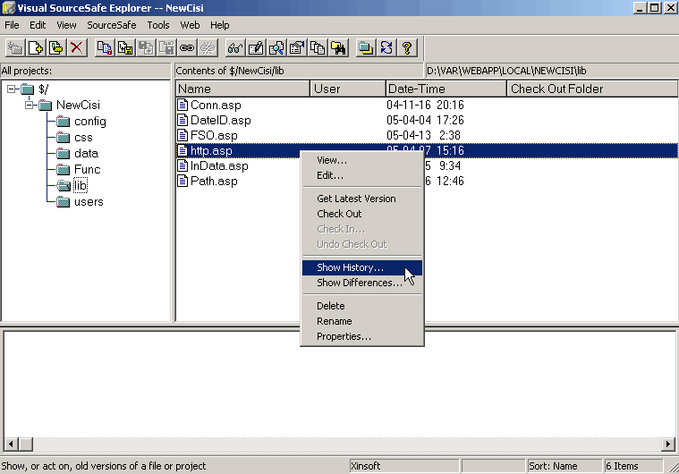Open the Web menu

tap(191, 25)
